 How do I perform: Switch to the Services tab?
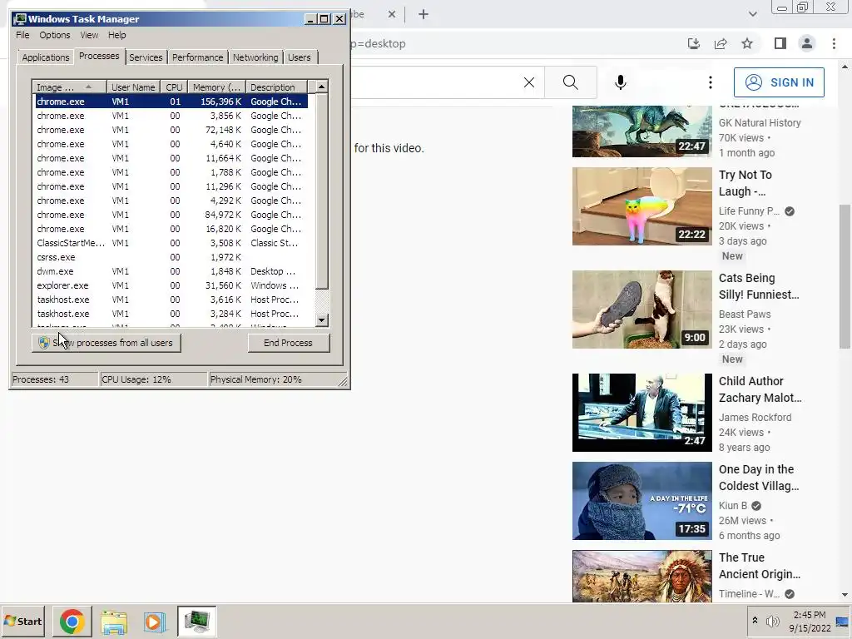click(x=146, y=57)
